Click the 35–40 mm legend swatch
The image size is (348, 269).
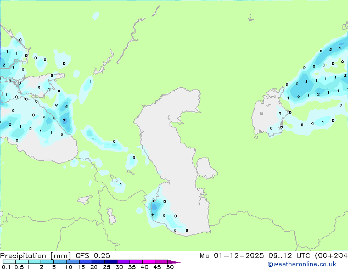(x=136, y=262)
